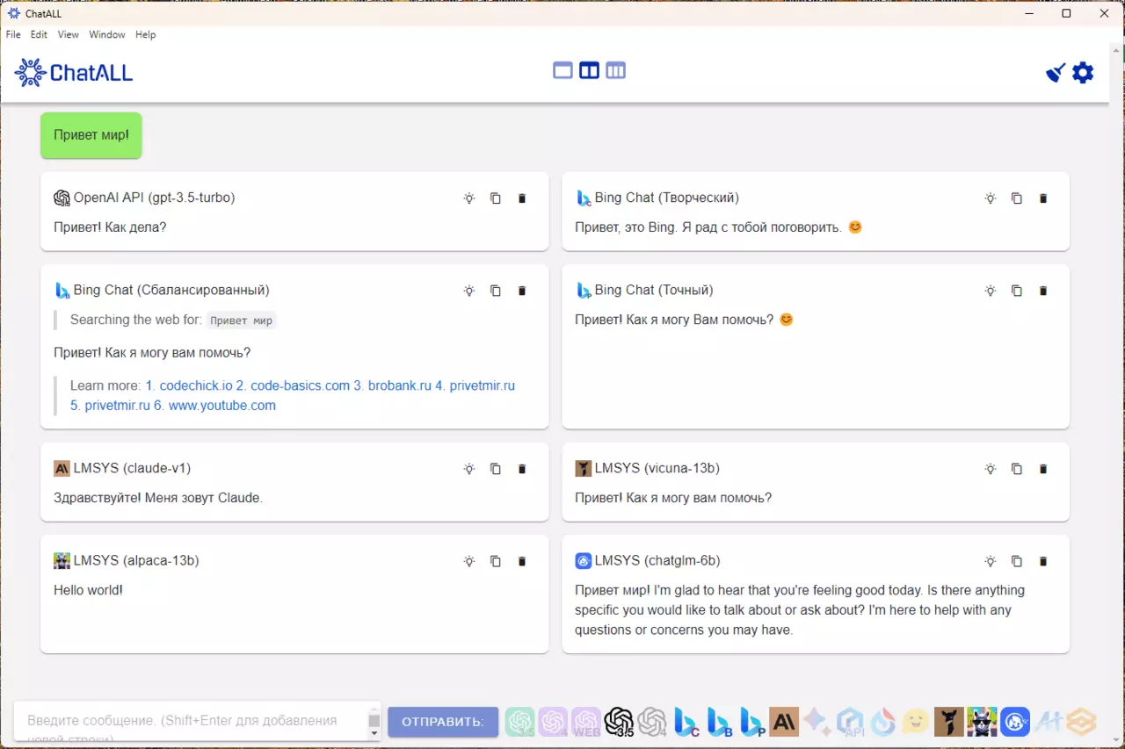This screenshot has height=749, width=1125.
Task: Copy the Bing Chat (Точный) response
Action: point(1017,291)
